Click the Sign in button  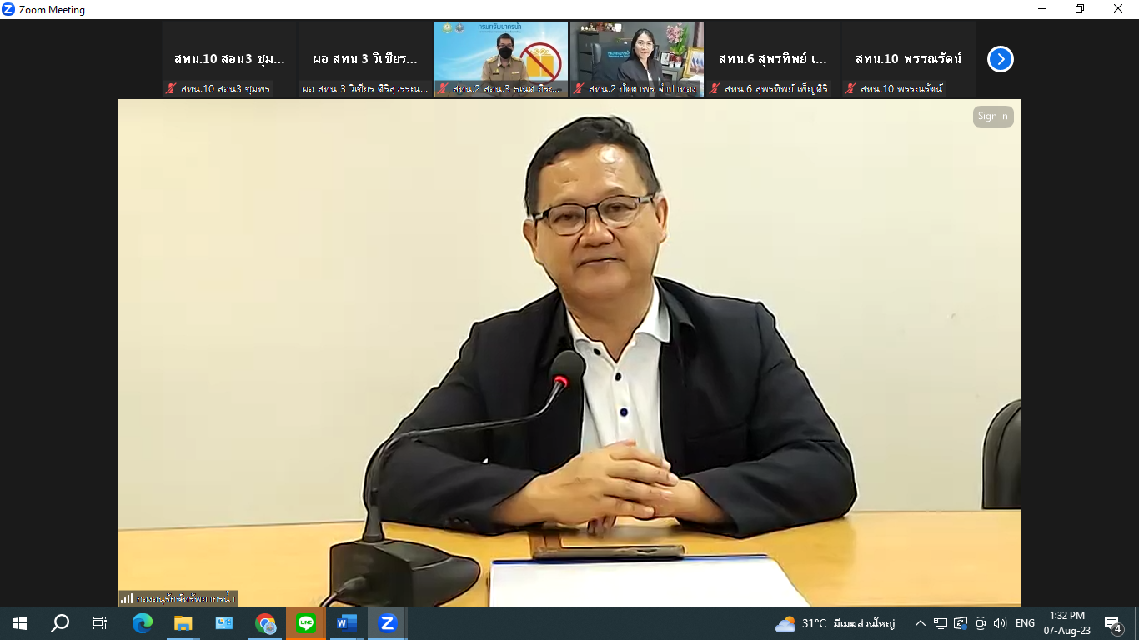click(992, 117)
